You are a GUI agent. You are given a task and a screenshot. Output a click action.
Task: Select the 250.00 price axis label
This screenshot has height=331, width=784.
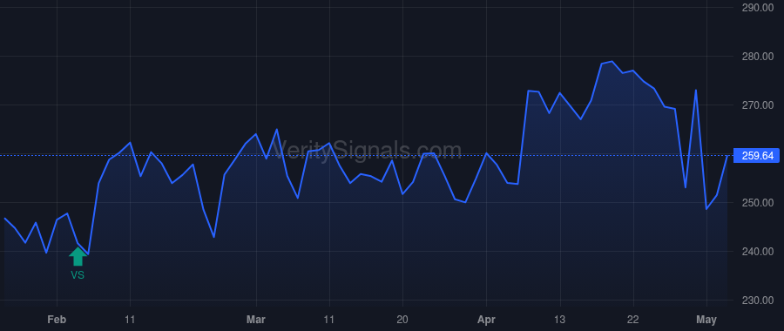click(x=758, y=202)
